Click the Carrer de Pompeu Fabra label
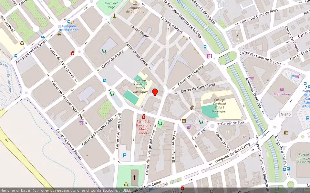310x193 pixels. coord(98,132)
